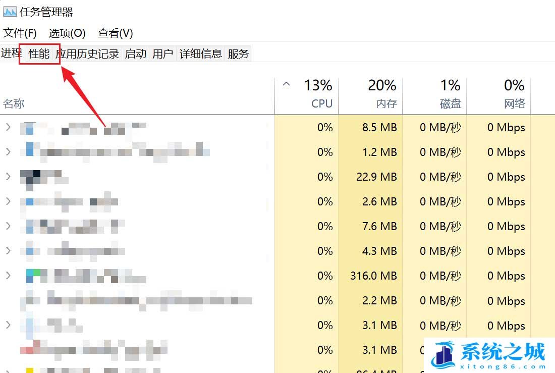This screenshot has width=555, height=373.
Task: Select the 详细信息 tab
Action: coord(201,54)
